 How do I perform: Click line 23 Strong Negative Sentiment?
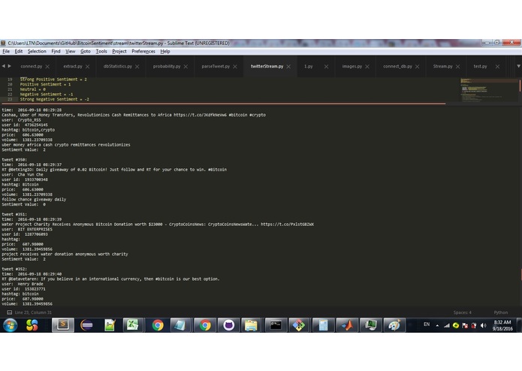[55, 99]
